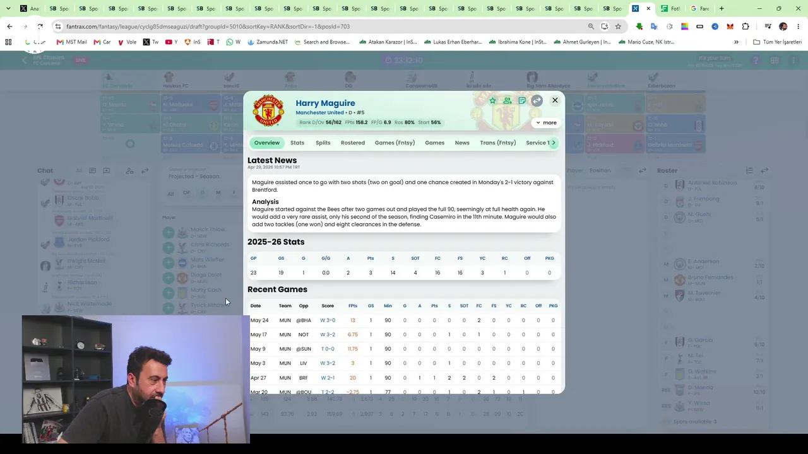Viewport: 808px width, 454px height.
Task: Show more tabs with right chevron
Action: click(554, 143)
